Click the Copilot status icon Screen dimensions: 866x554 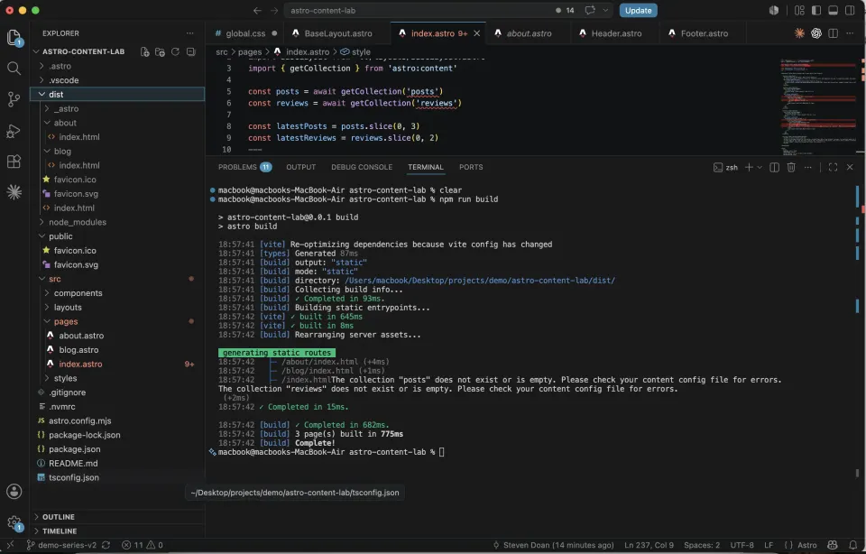[833, 545]
